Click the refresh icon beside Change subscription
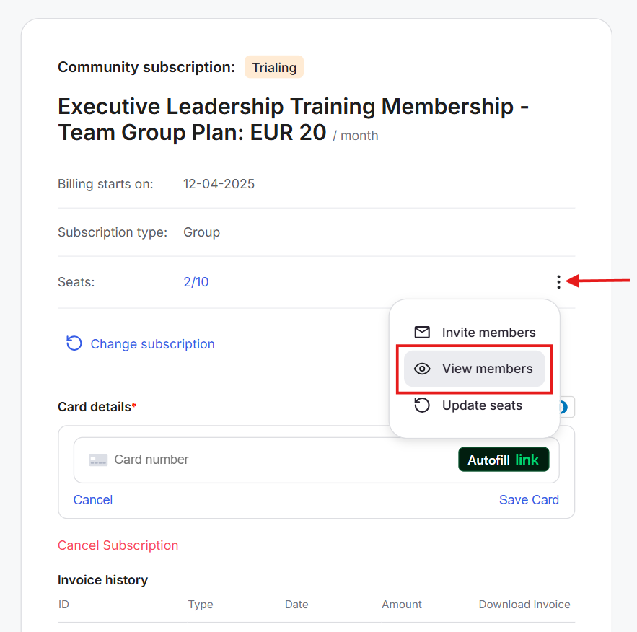Screen dimensions: 637x632 [x=74, y=343]
